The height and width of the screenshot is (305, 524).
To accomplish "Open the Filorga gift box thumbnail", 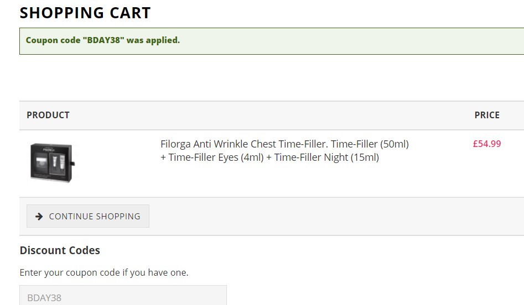I will click(x=53, y=162).
